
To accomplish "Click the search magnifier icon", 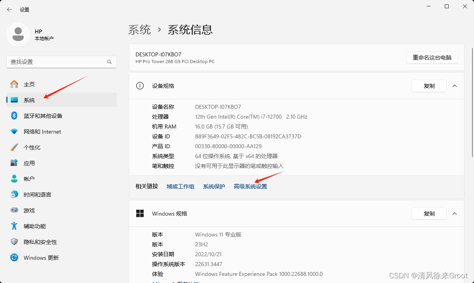I will pos(109,62).
